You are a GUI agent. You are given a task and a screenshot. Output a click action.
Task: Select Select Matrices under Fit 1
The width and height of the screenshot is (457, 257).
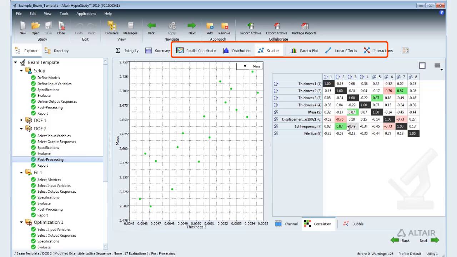tap(49, 180)
